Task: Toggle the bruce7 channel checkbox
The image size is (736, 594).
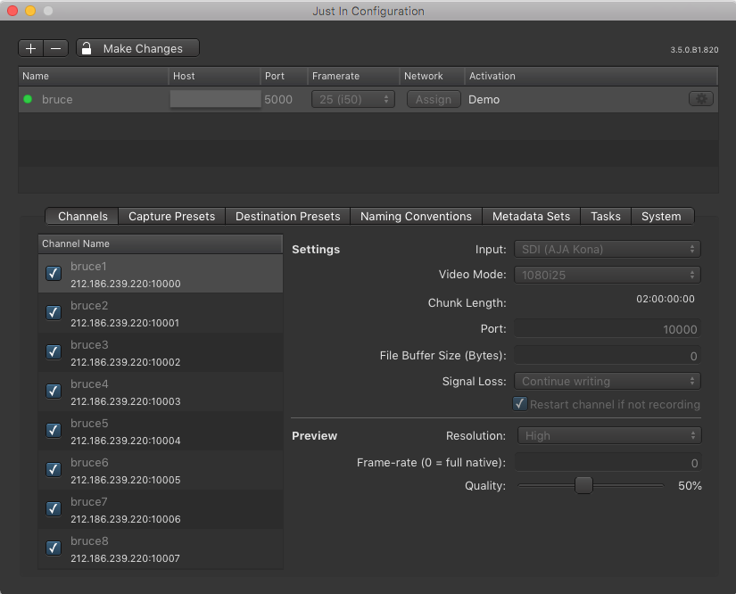Action: tap(54, 508)
